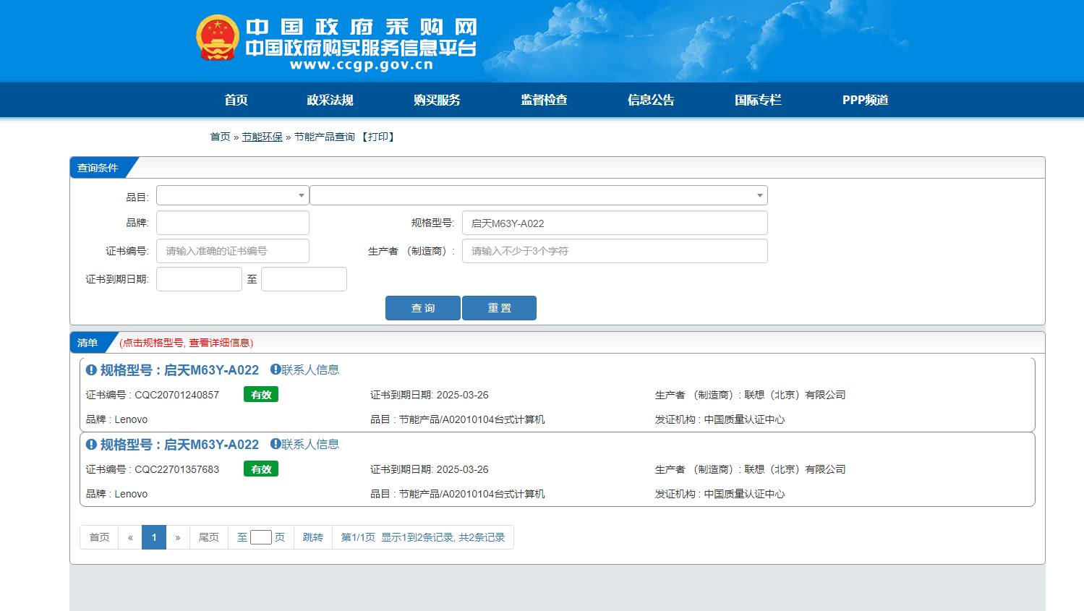Focus the 品牌 input field
The width and height of the screenshot is (1084, 611).
pyautogui.click(x=233, y=223)
